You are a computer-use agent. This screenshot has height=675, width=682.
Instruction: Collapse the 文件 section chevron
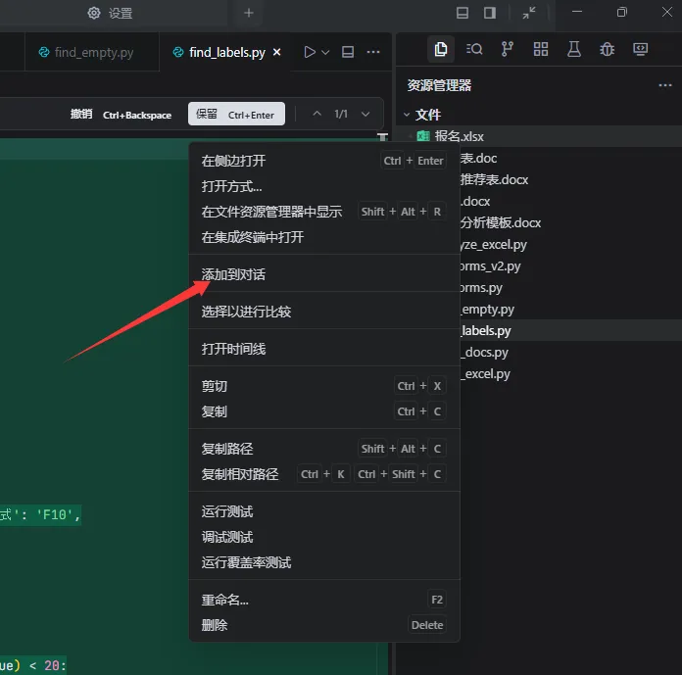[x=407, y=115]
